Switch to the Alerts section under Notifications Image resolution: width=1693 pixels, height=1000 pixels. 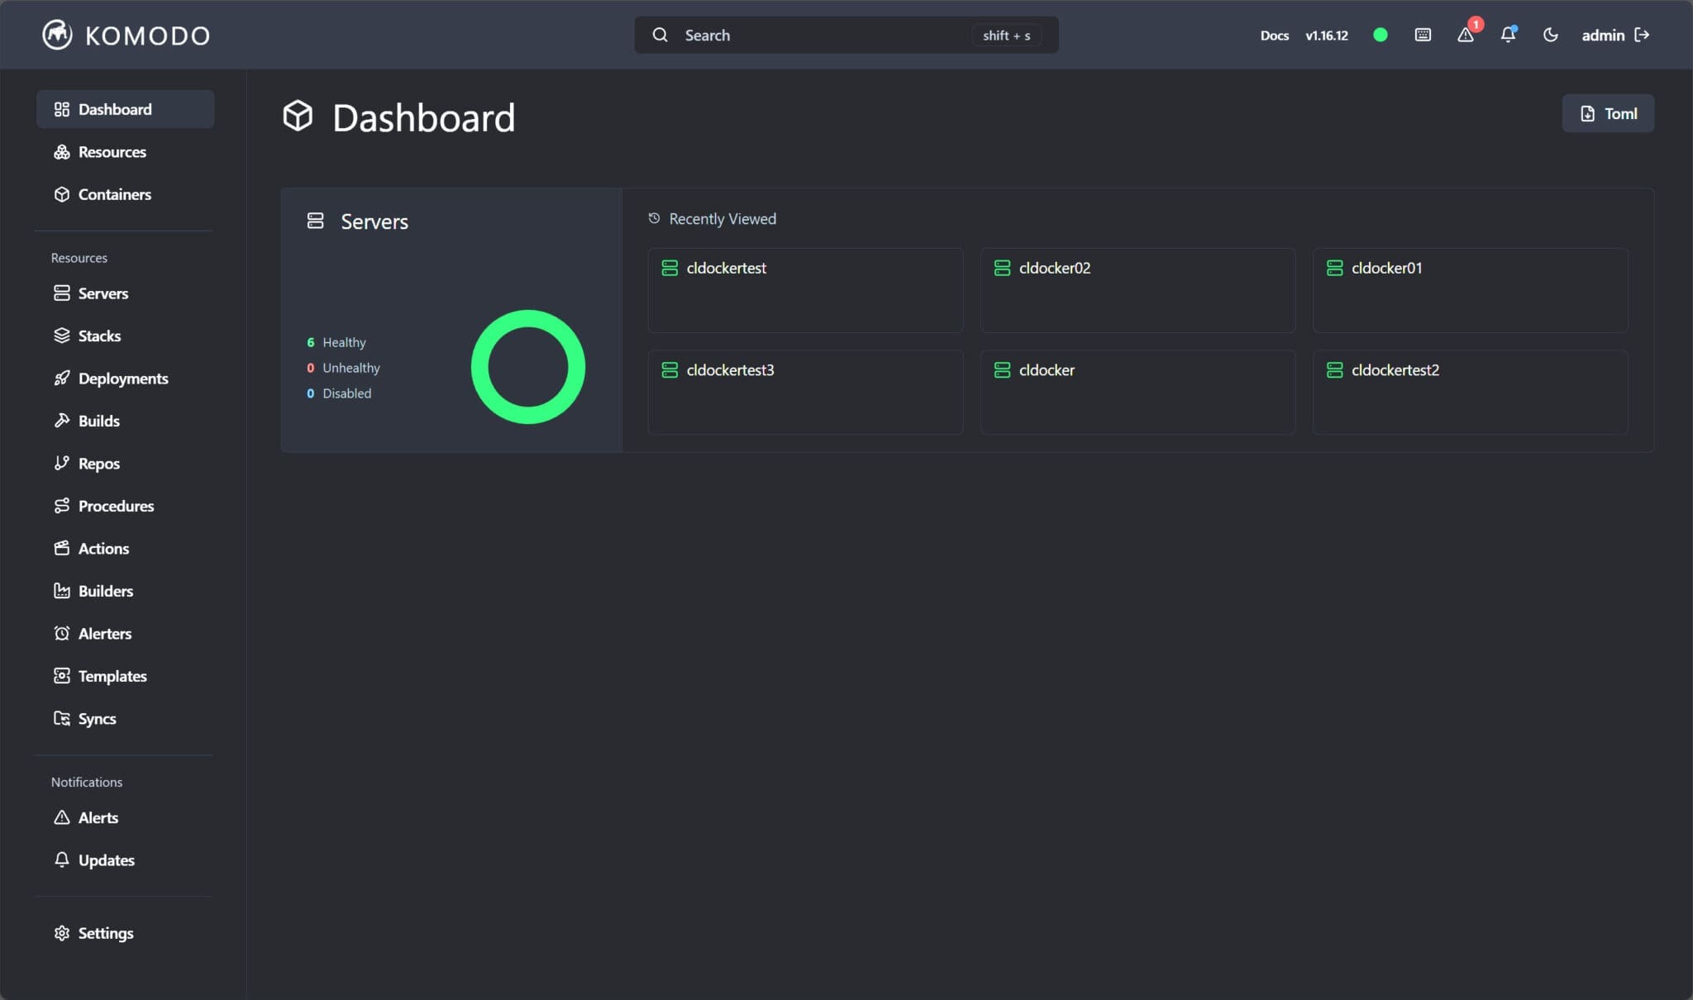(98, 817)
